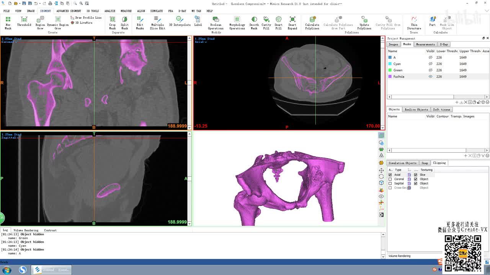This screenshot has height=275, width=490.
Task: Uncheck texturing for the Coronal row
Action: [x=416, y=179]
